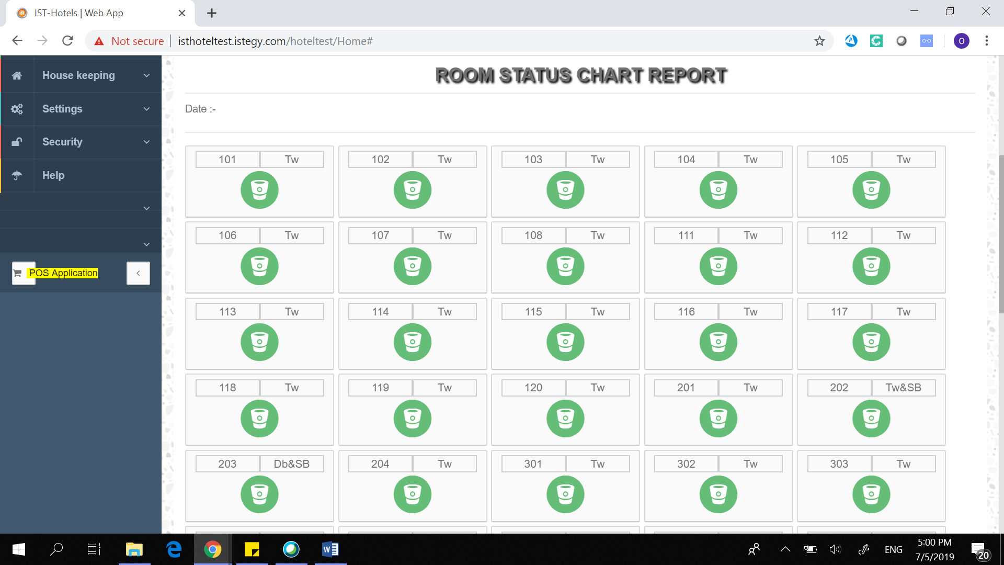Image resolution: width=1004 pixels, height=565 pixels.
Task: Open the POS Application link
Action: tap(63, 273)
